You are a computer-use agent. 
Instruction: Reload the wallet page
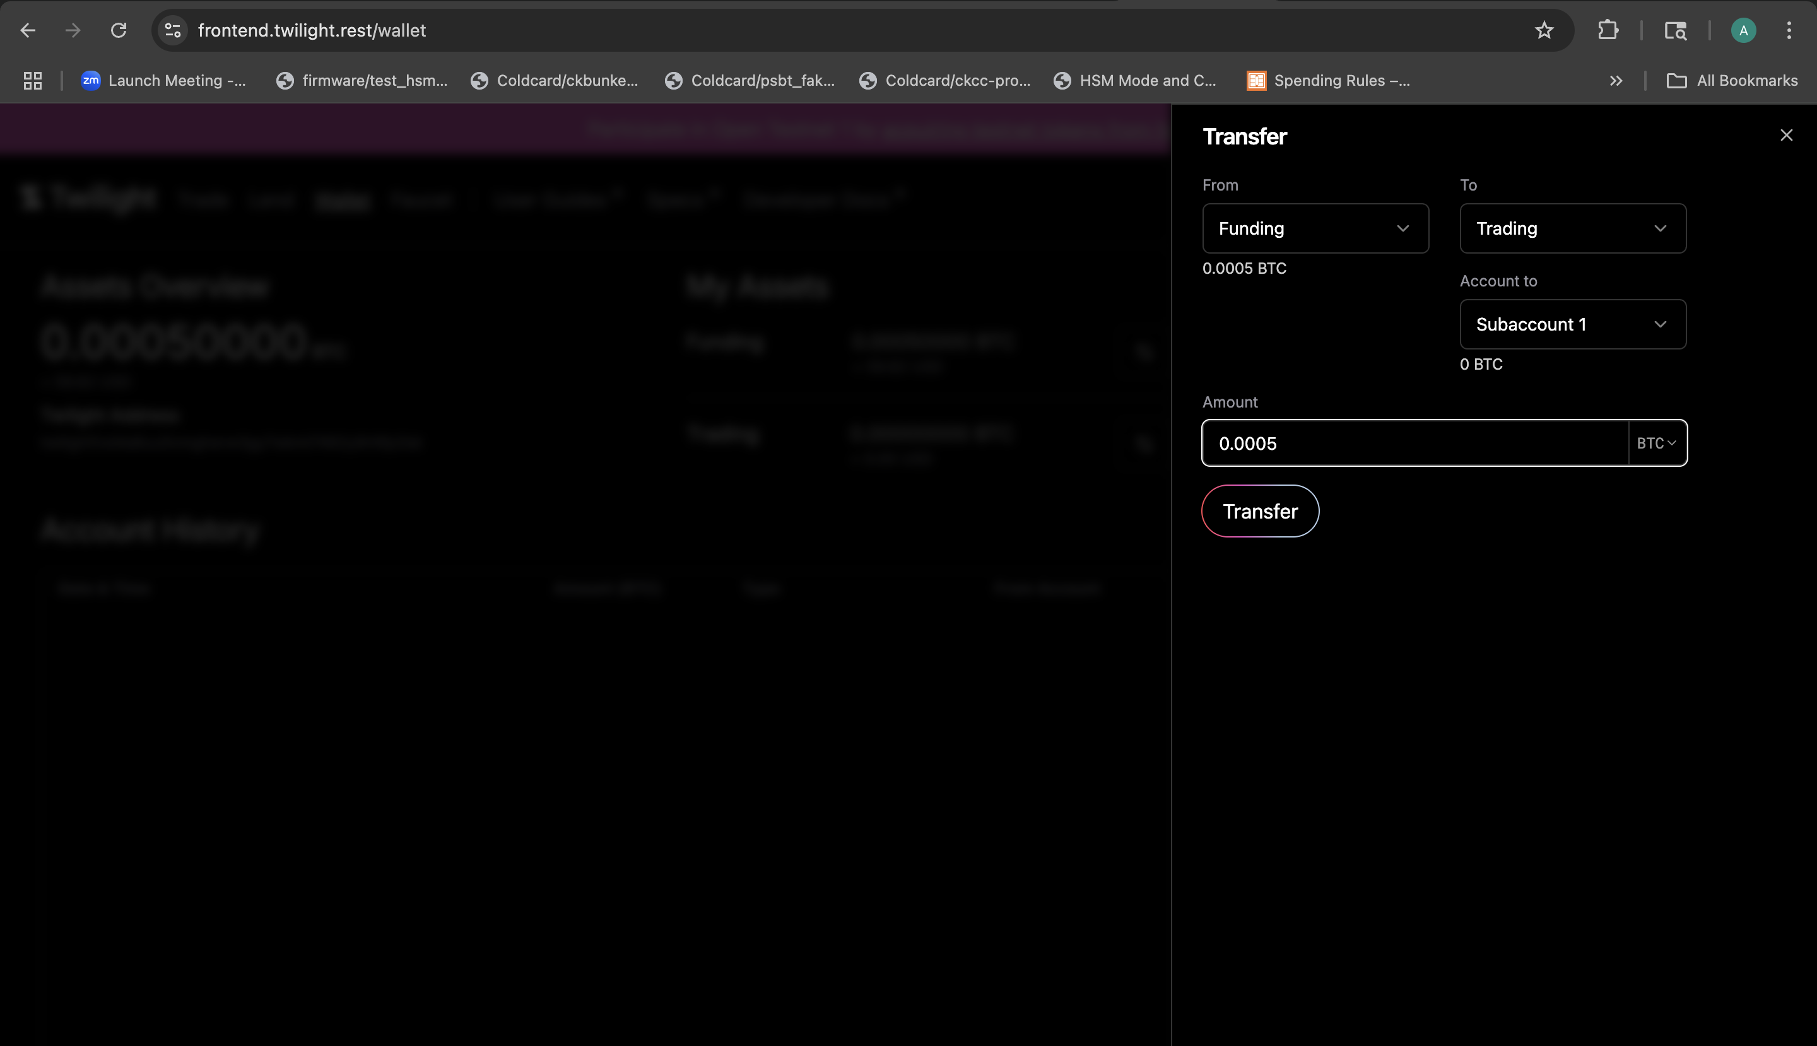119,30
